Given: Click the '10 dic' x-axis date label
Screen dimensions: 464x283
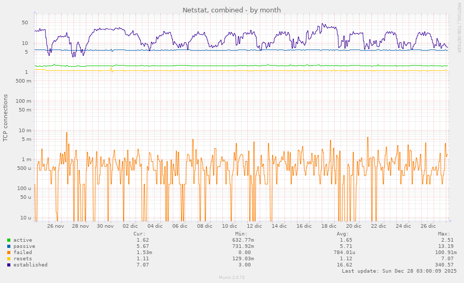Looking at the screenshot, I should (230, 226).
